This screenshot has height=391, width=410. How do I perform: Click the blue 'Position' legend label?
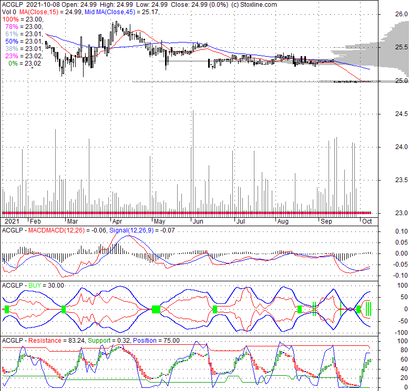145,341
